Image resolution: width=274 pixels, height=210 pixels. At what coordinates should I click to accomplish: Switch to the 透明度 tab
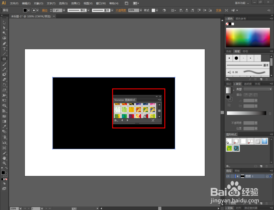[x=248, y=84]
